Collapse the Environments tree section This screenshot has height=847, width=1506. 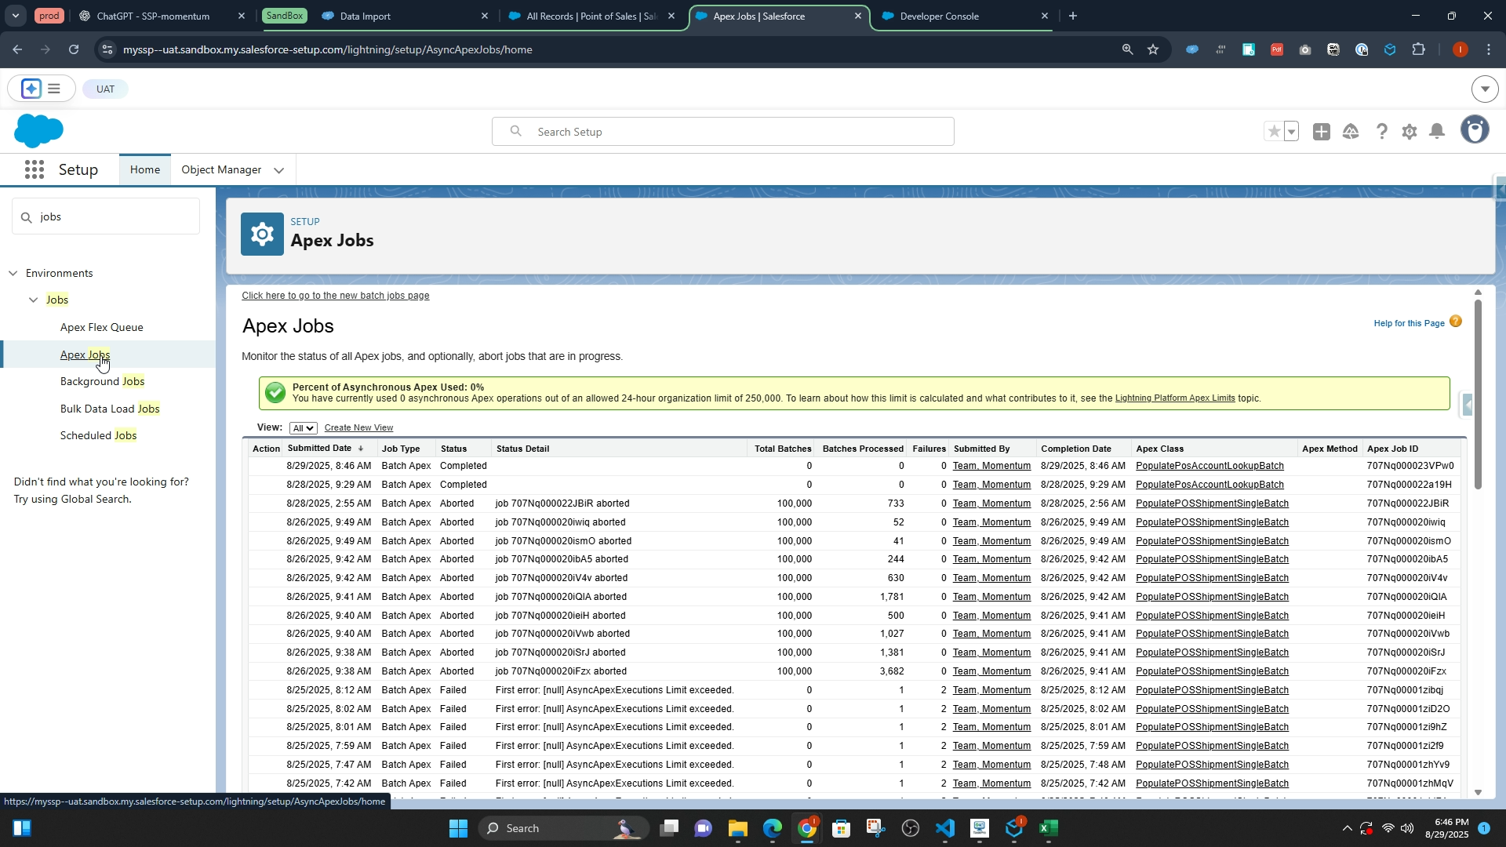[x=13, y=274]
